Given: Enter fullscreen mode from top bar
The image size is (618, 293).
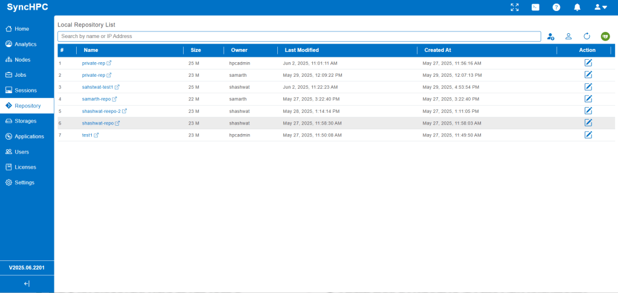Looking at the screenshot, I should point(515,7).
